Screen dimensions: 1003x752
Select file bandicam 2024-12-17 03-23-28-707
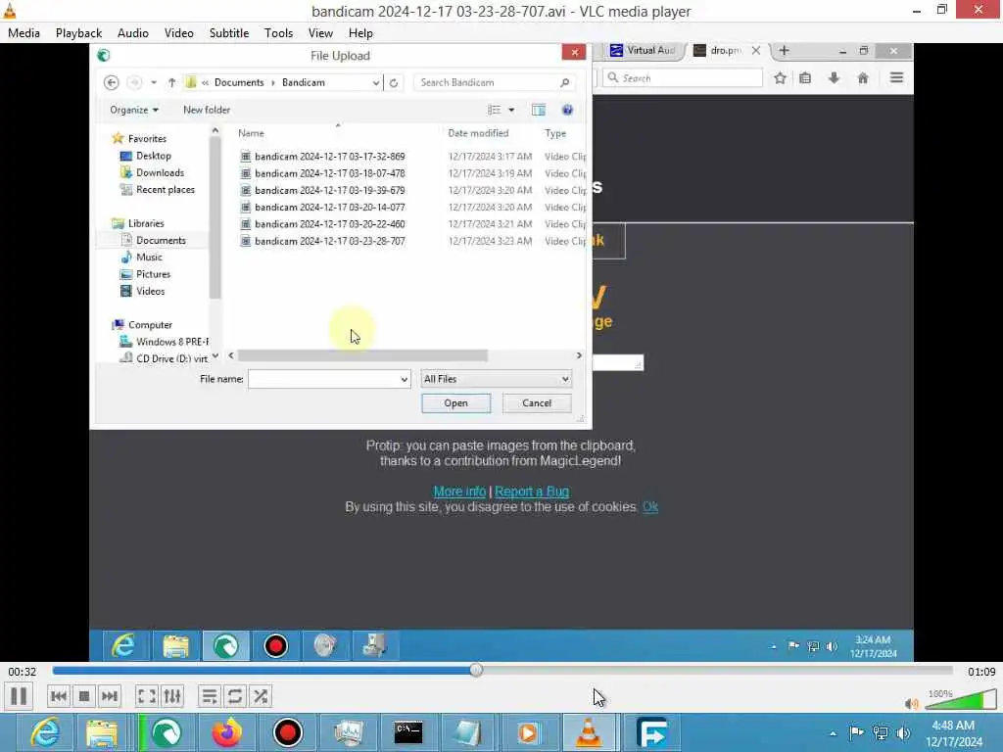tap(329, 241)
